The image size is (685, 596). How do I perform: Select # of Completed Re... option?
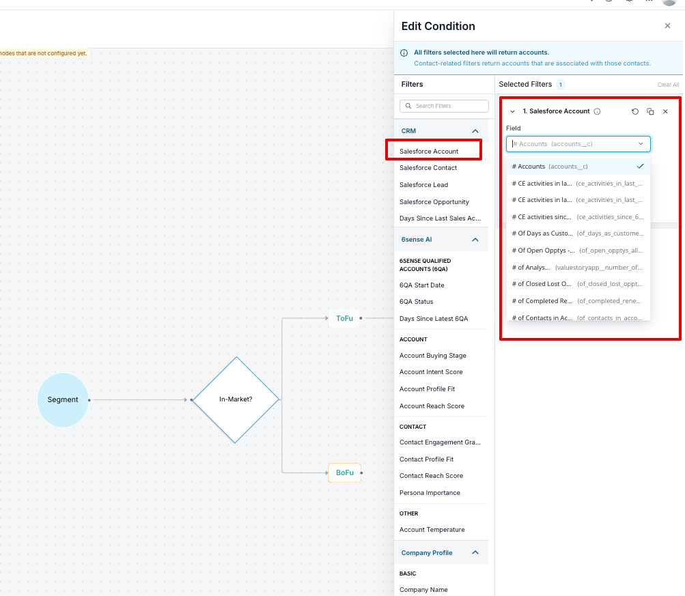(578, 301)
